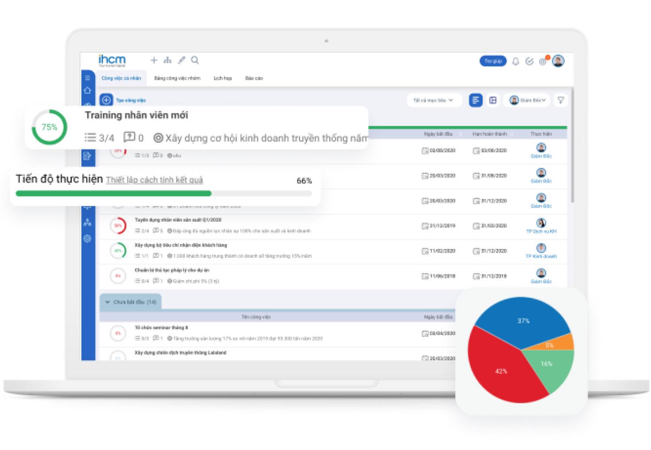Viewport: 651px width, 450px height.
Task: Click the 50% ring on Tuyển dụng nhân viên row
Action: pyautogui.click(x=118, y=226)
